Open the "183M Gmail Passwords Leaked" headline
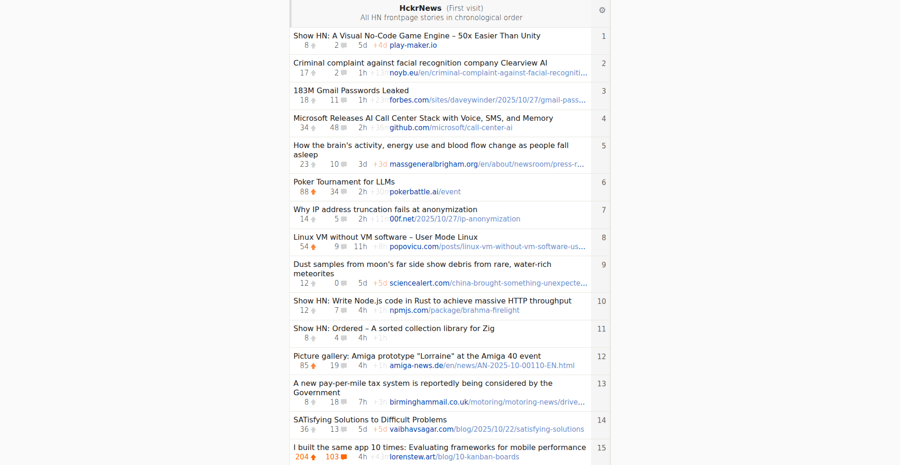This screenshot has height=465, width=900. pos(351,90)
